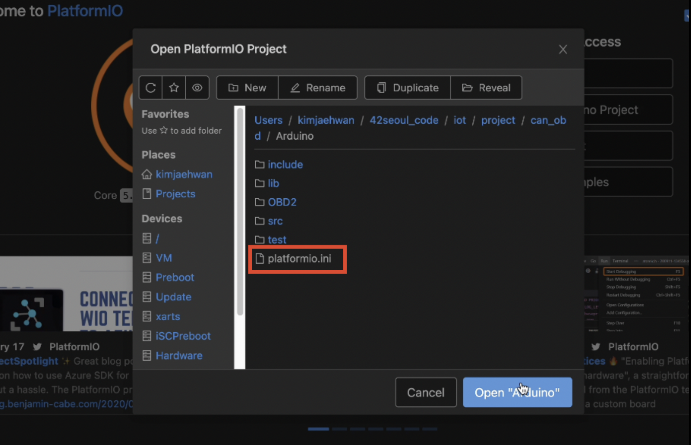Navigate to Users in breadcrumb path

pos(268,120)
